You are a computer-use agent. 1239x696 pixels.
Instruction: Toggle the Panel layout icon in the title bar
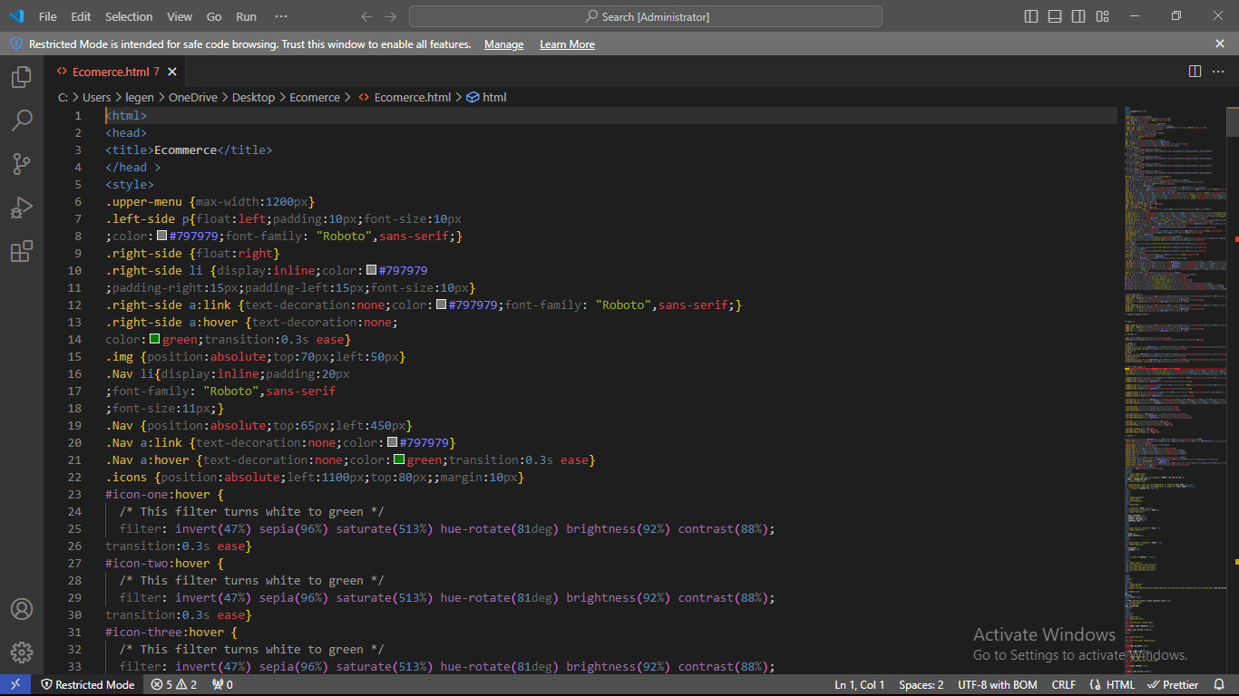[x=1053, y=15]
